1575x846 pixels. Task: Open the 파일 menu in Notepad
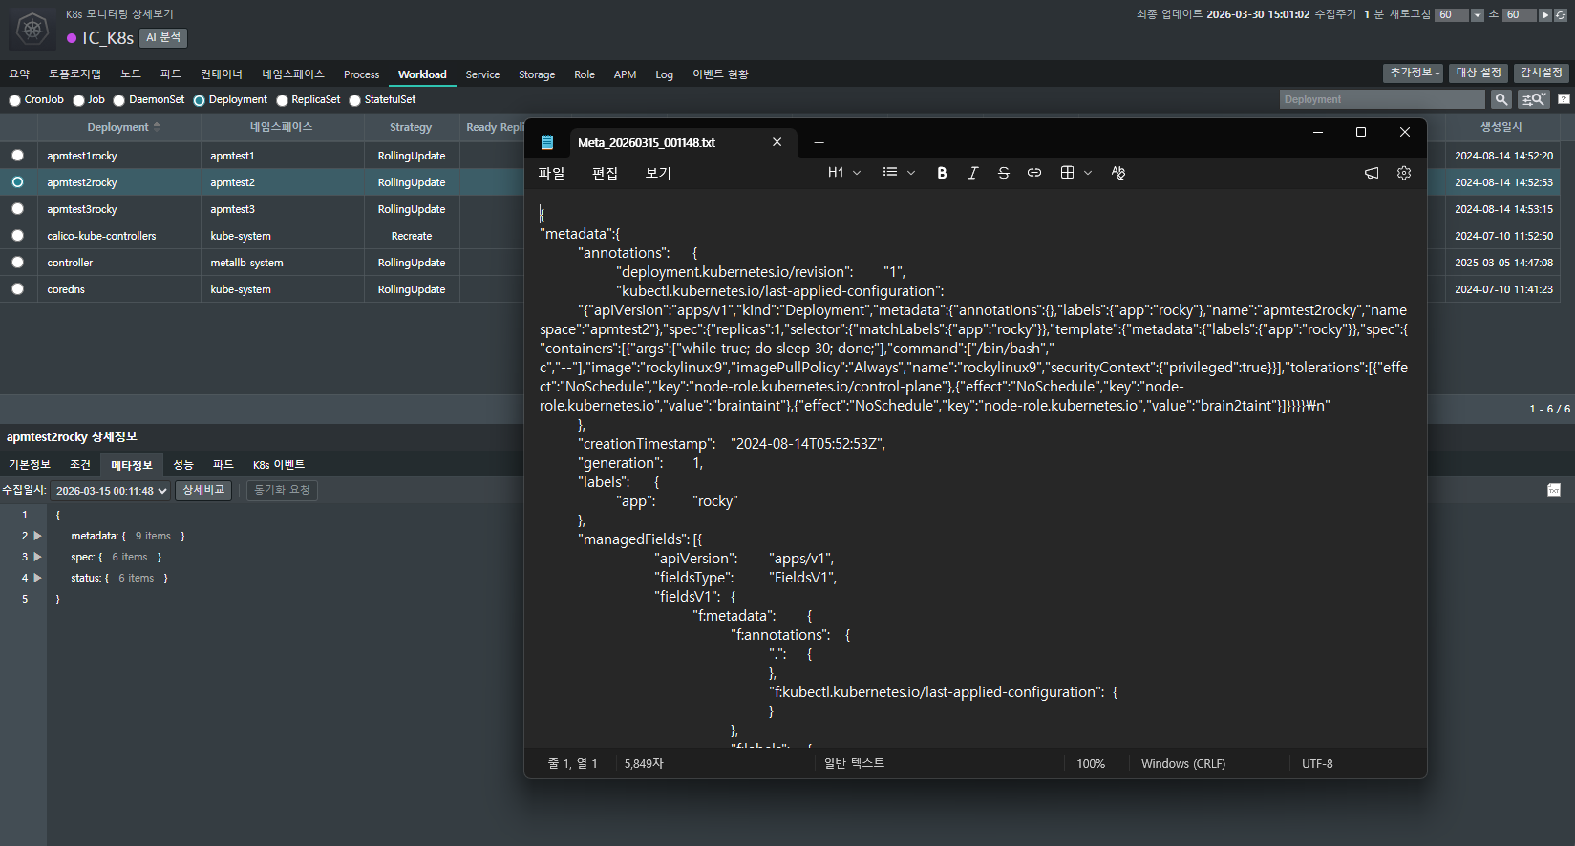(x=551, y=173)
